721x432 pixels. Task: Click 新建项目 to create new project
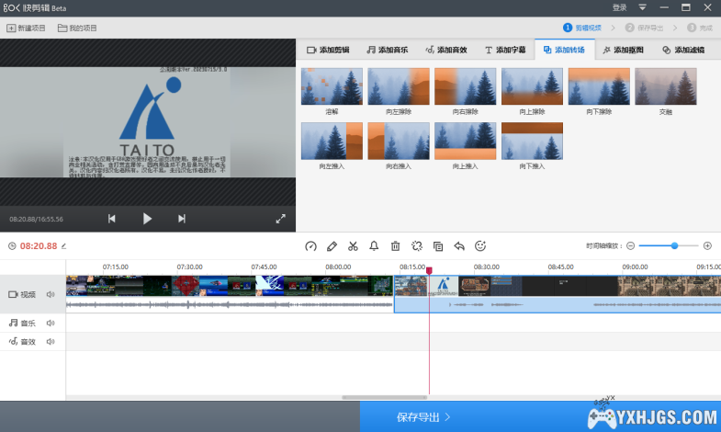coord(27,28)
